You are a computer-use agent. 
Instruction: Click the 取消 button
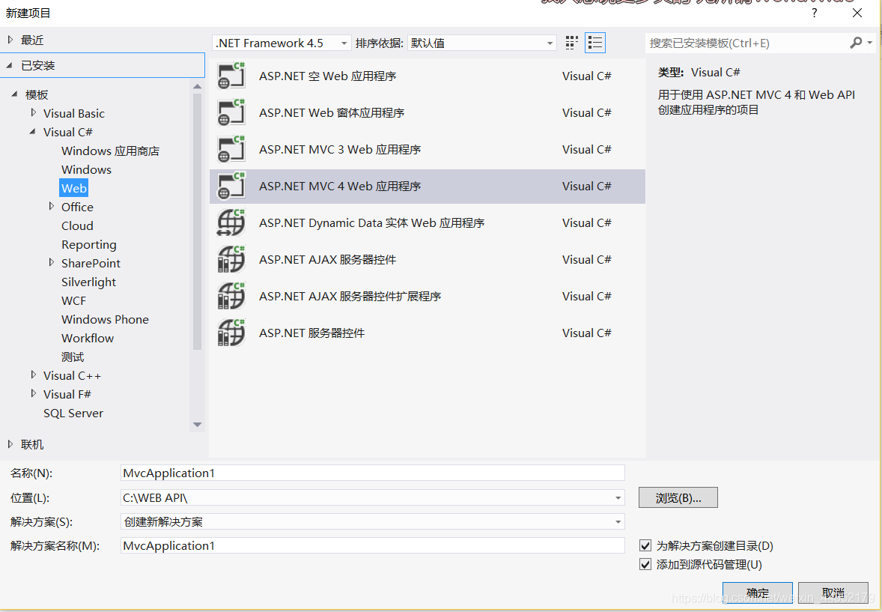[x=833, y=593]
